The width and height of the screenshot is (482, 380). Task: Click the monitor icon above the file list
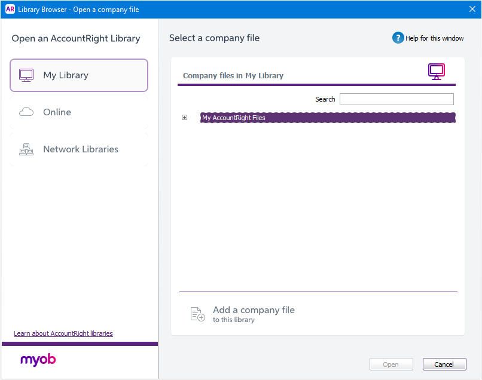(436, 71)
